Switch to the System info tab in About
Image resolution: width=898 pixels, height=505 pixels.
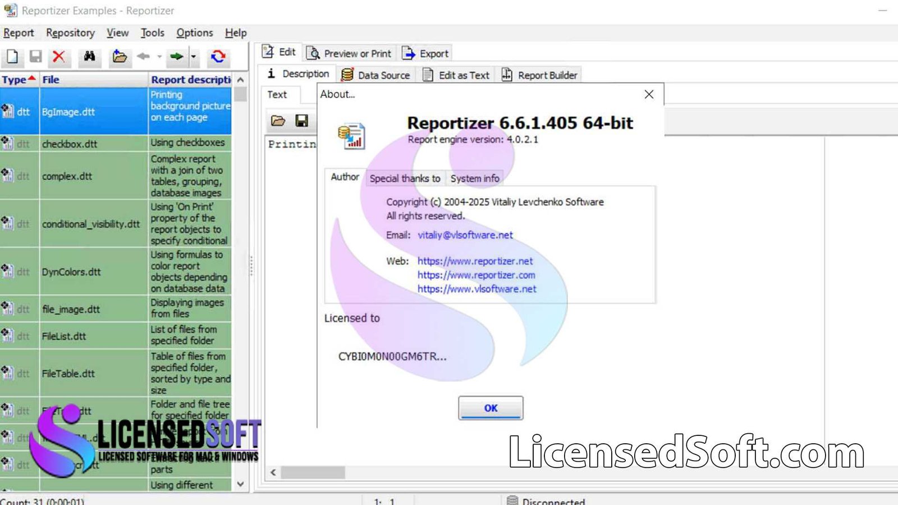(474, 178)
